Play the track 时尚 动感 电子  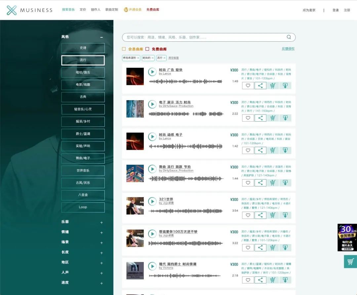152,137
